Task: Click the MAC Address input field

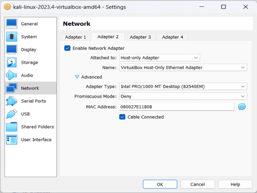Action: 176,107
